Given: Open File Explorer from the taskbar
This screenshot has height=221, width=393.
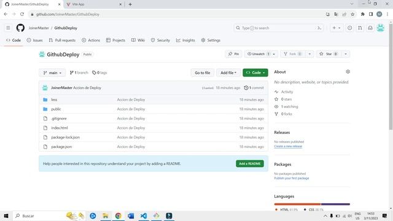Looking at the screenshot, I should click(105, 215).
